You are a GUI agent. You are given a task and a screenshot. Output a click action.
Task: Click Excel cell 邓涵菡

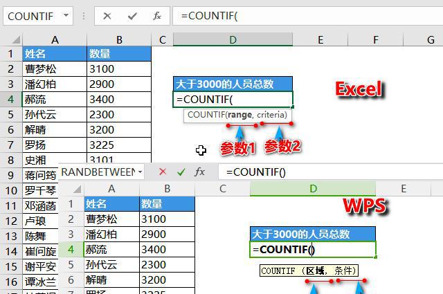[40, 206]
